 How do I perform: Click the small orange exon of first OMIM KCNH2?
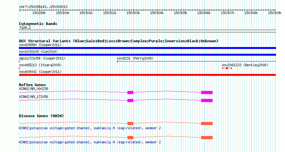point(130,124)
